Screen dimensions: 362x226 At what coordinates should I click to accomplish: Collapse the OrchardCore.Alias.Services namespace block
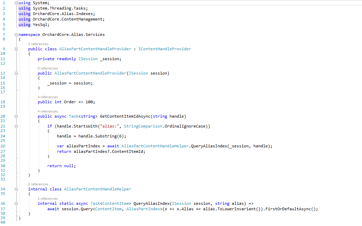click(16, 35)
